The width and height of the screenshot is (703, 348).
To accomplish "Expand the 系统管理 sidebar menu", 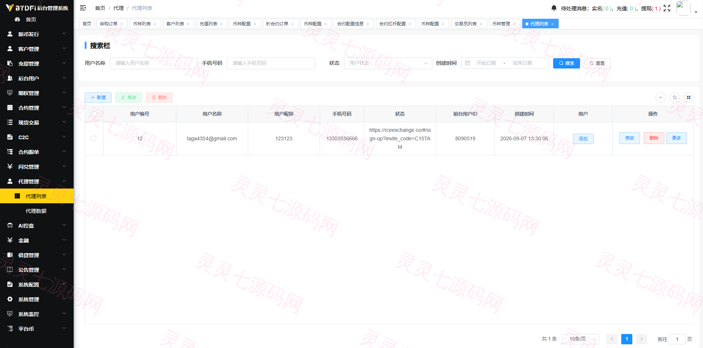I will pos(37,299).
